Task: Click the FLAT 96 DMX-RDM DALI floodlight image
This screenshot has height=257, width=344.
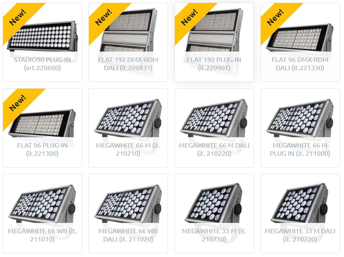Action: pyautogui.click(x=300, y=37)
